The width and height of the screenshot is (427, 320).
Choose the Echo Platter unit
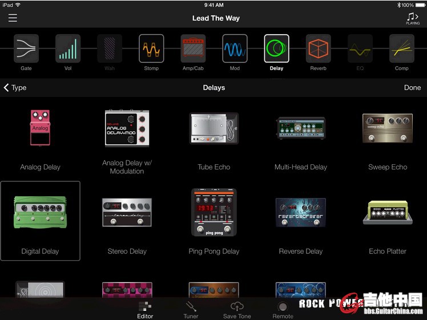(388, 213)
